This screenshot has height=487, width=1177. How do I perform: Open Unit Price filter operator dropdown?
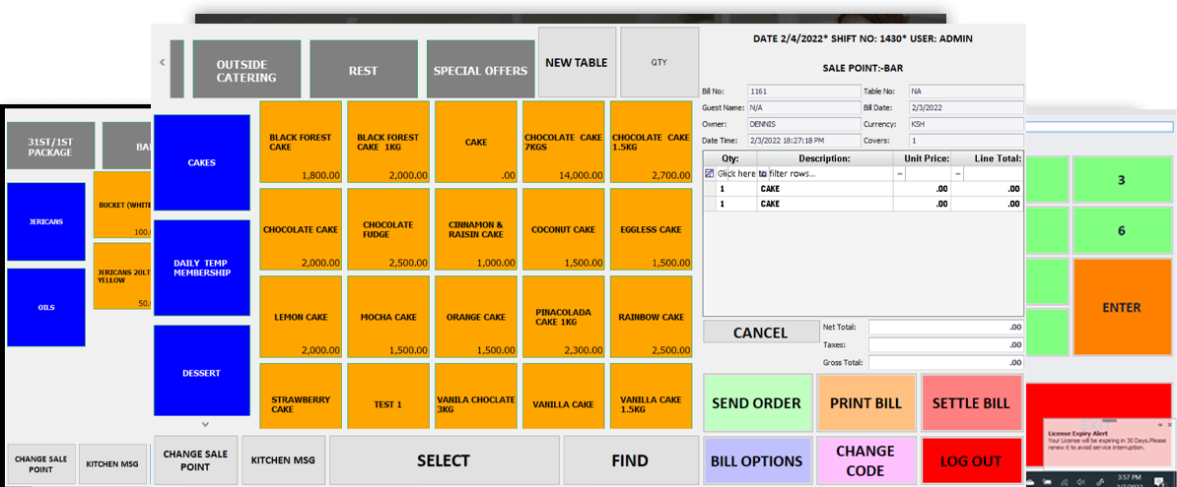tap(899, 173)
